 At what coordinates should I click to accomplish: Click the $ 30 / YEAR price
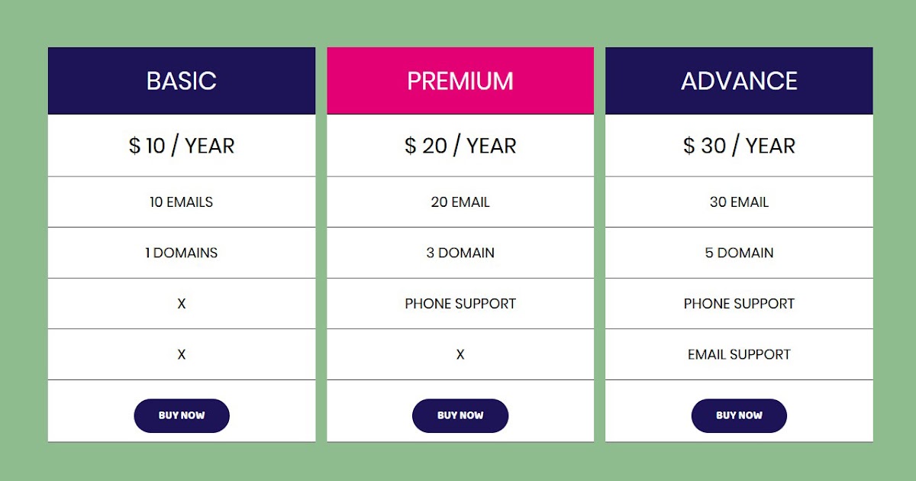click(x=739, y=146)
